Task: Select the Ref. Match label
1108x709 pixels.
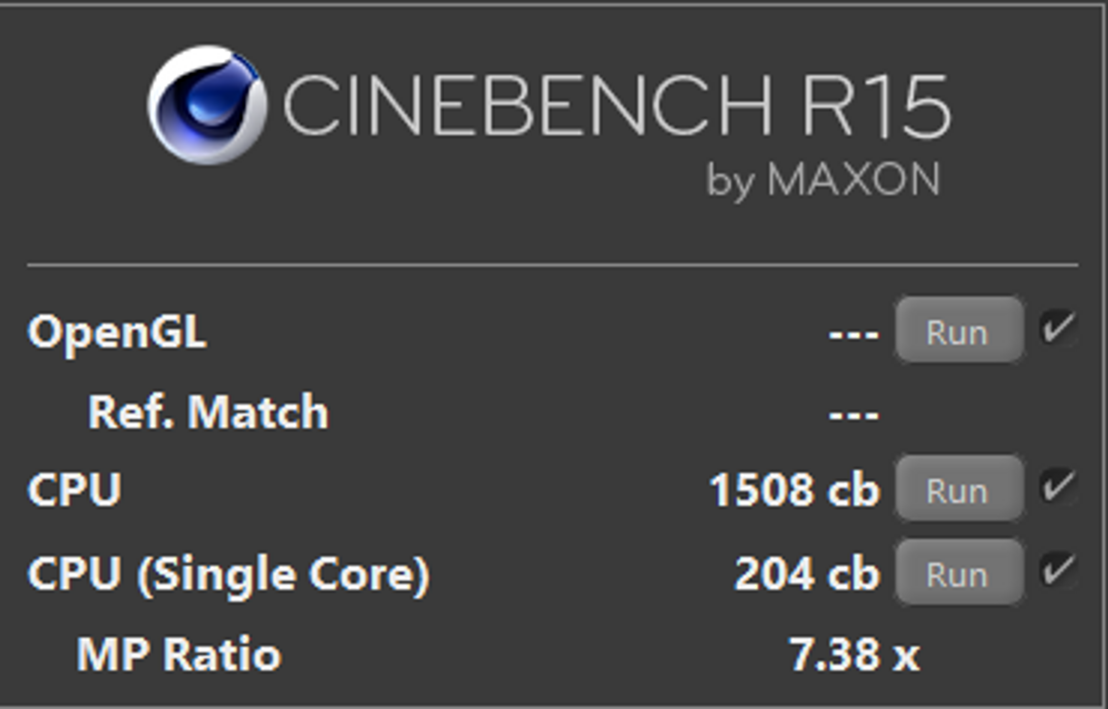Action: click(x=208, y=412)
